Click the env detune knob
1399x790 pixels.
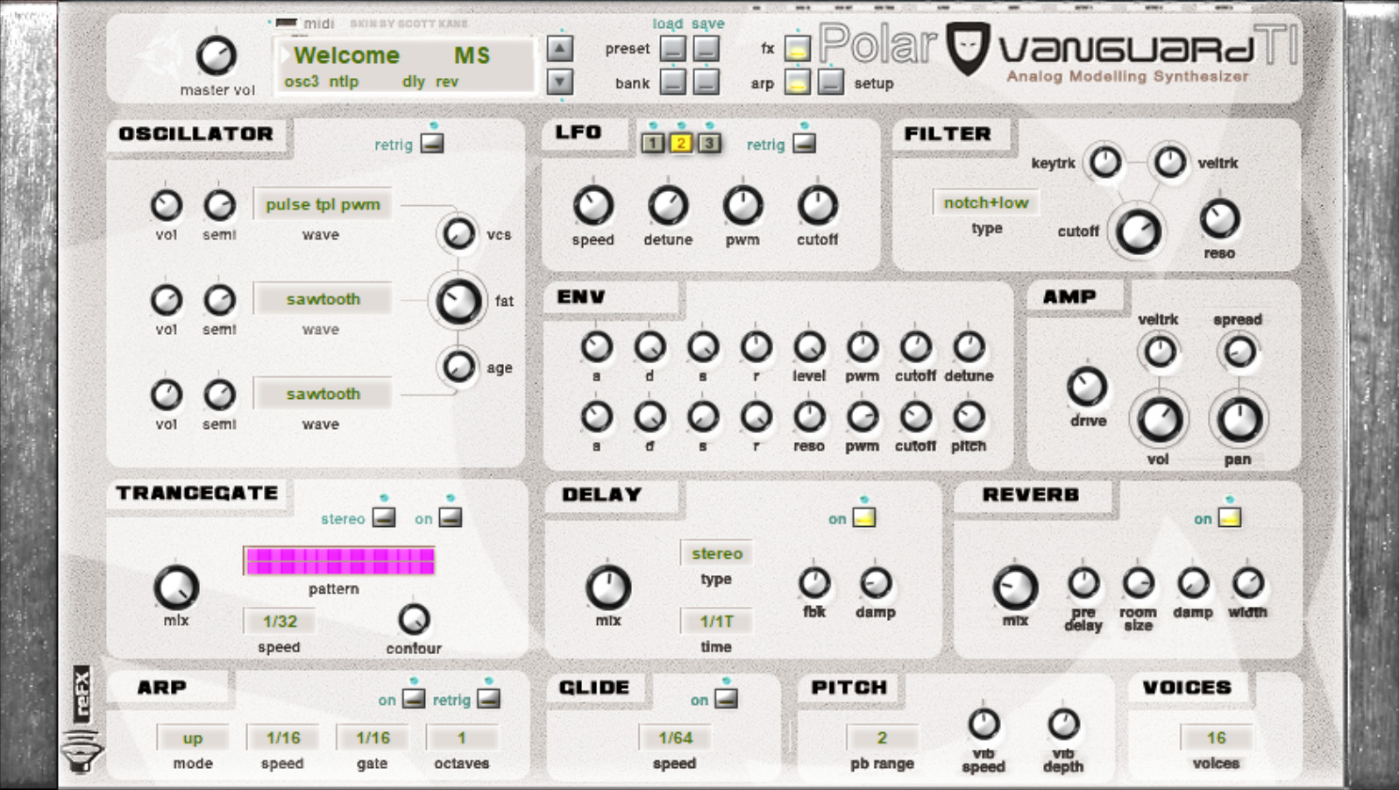(969, 347)
